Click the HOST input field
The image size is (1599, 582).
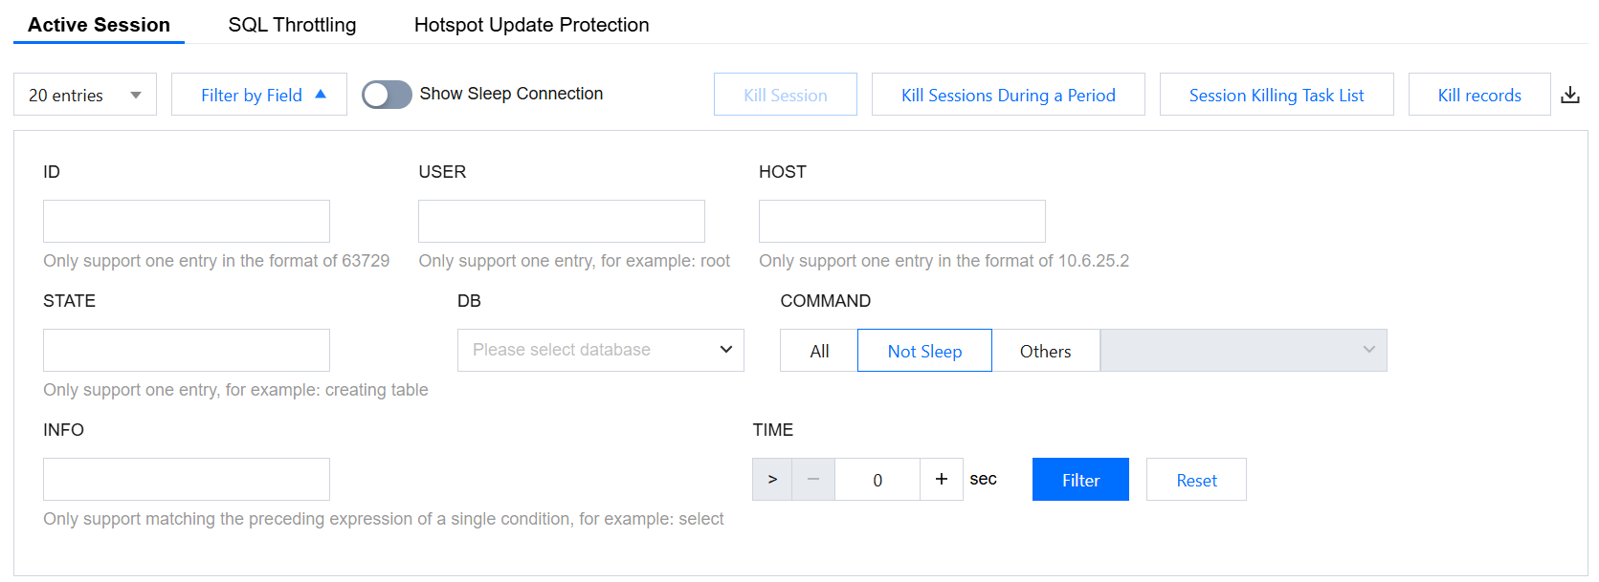pos(901,222)
